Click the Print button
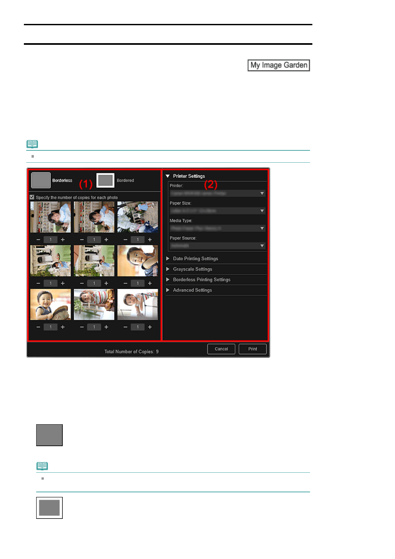395x559 pixels. click(x=253, y=349)
